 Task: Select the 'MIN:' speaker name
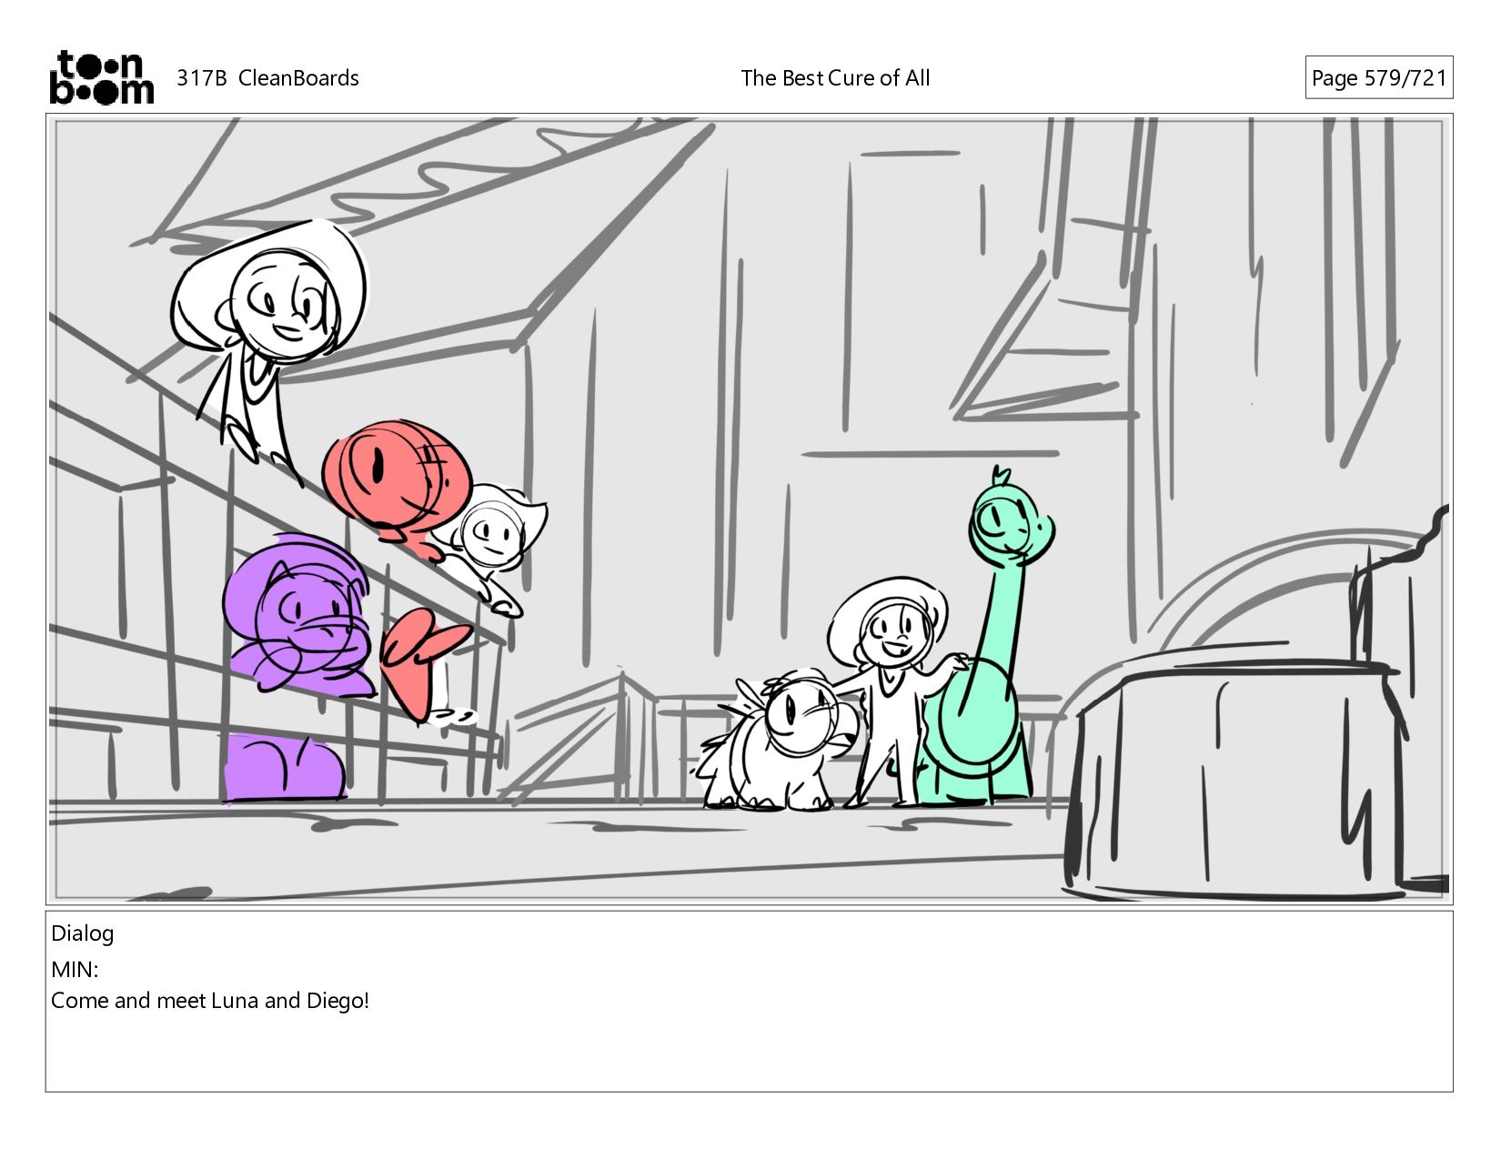75,969
